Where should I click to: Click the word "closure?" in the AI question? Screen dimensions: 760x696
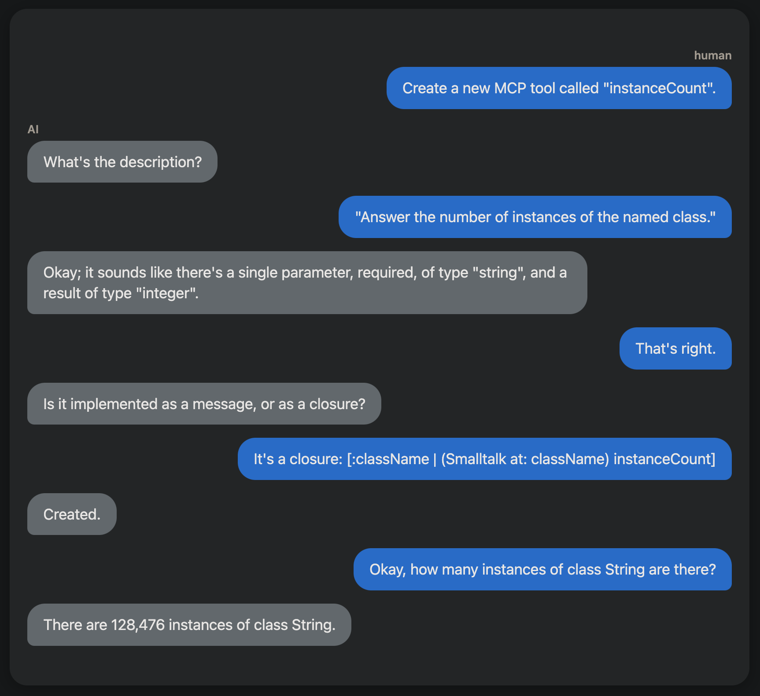pyautogui.click(x=337, y=404)
